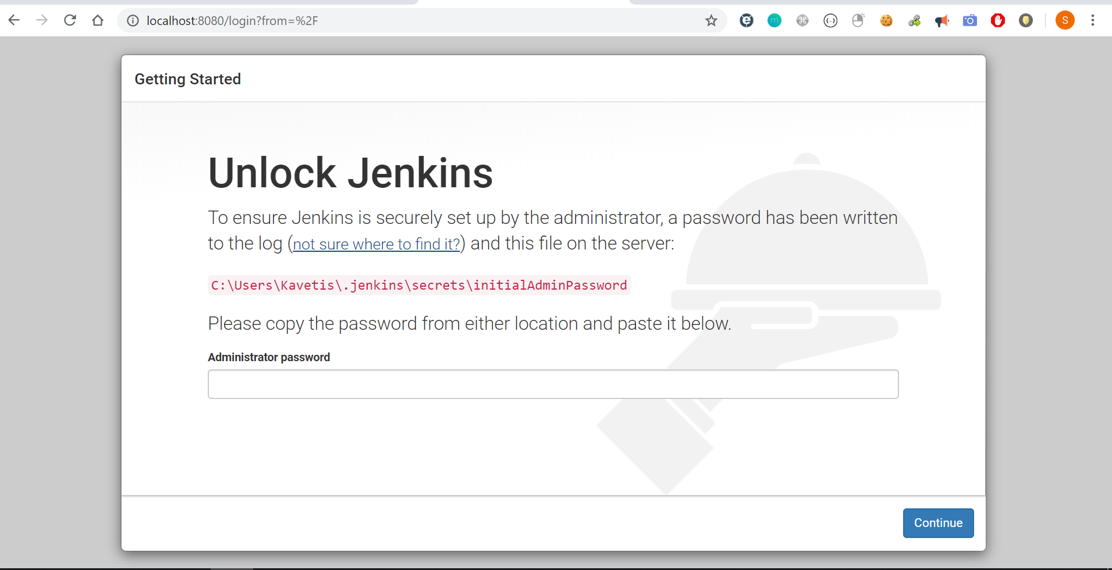The height and width of the screenshot is (570, 1112).
Task: Open the red stop-hand ad blocker extension
Action: 997,21
